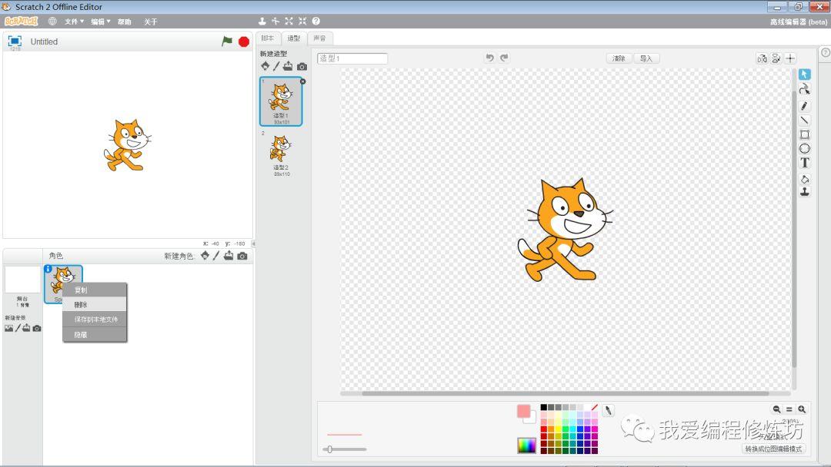Choose 删除 (Delete) in the context menu
The height and width of the screenshot is (467, 831).
click(x=95, y=305)
